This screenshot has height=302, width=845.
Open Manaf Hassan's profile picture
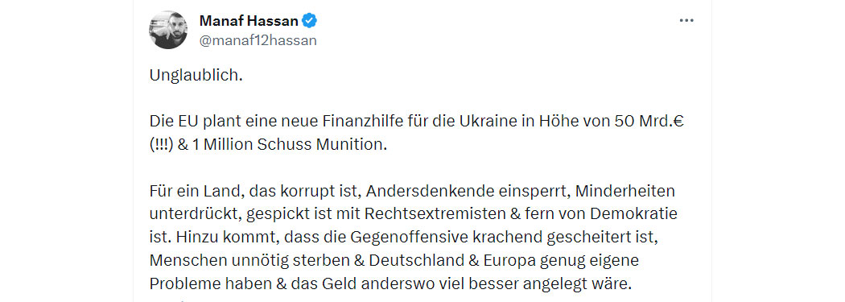point(168,30)
